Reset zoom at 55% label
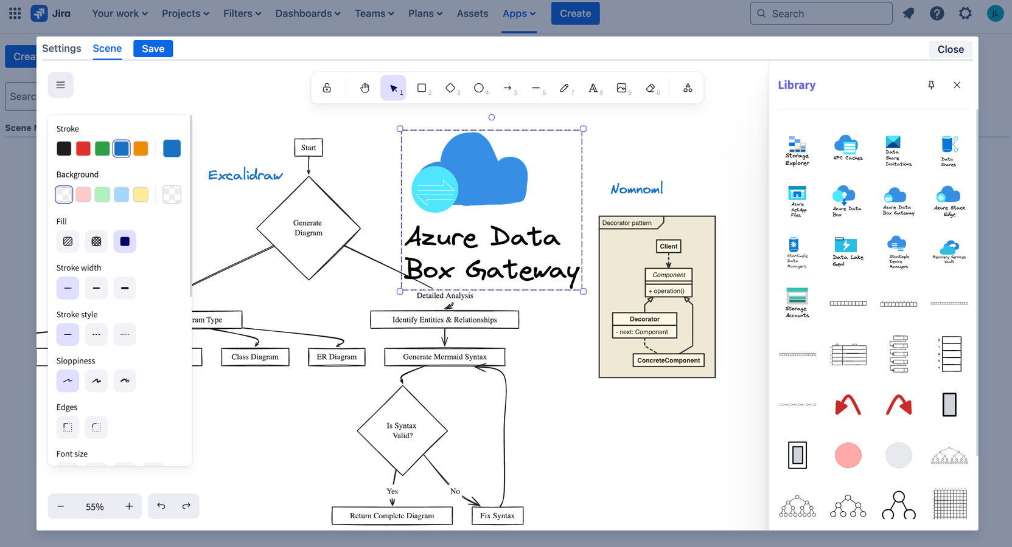The width and height of the screenshot is (1012, 547). 95,507
